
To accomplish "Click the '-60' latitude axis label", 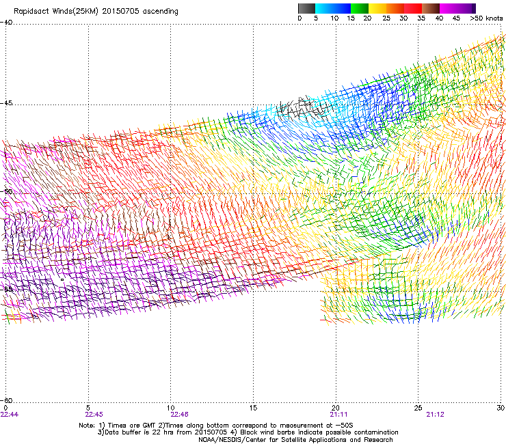I will pyautogui.click(x=6, y=400).
